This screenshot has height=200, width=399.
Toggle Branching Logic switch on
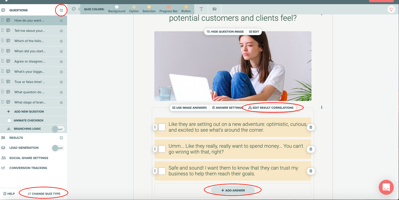pyautogui.click(x=58, y=129)
